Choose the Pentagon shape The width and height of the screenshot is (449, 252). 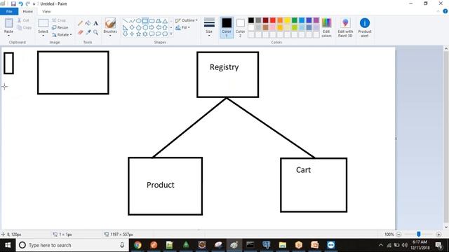[x=139, y=27]
